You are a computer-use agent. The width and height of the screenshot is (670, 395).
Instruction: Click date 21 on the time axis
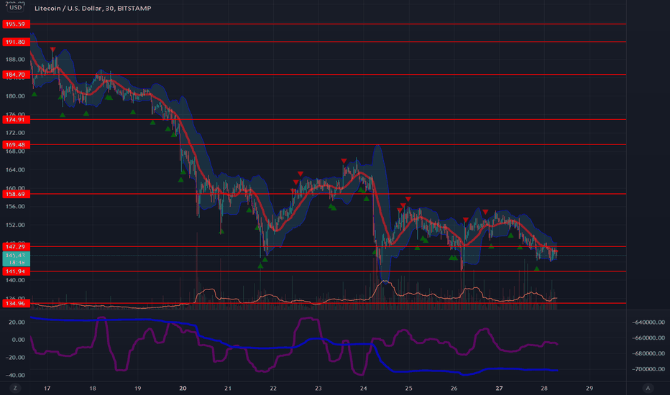pos(228,389)
